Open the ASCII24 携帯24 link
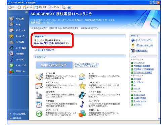 click(x=139, y=98)
